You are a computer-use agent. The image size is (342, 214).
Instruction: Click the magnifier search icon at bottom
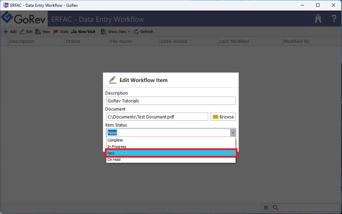pos(276,208)
